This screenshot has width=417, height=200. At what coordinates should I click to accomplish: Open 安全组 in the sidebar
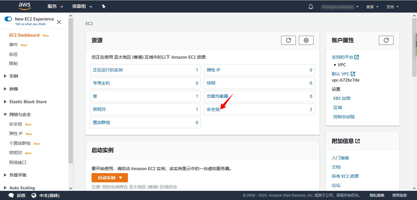(x=16, y=124)
